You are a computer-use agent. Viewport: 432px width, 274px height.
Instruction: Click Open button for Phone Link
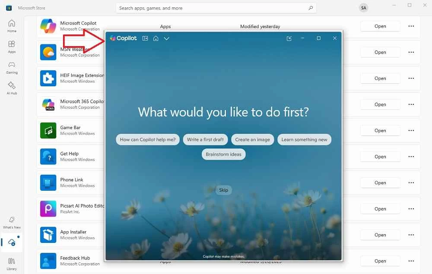[x=380, y=183]
